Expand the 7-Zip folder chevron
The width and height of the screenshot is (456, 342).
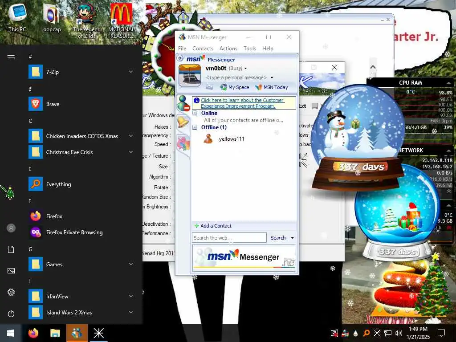pyautogui.click(x=131, y=72)
